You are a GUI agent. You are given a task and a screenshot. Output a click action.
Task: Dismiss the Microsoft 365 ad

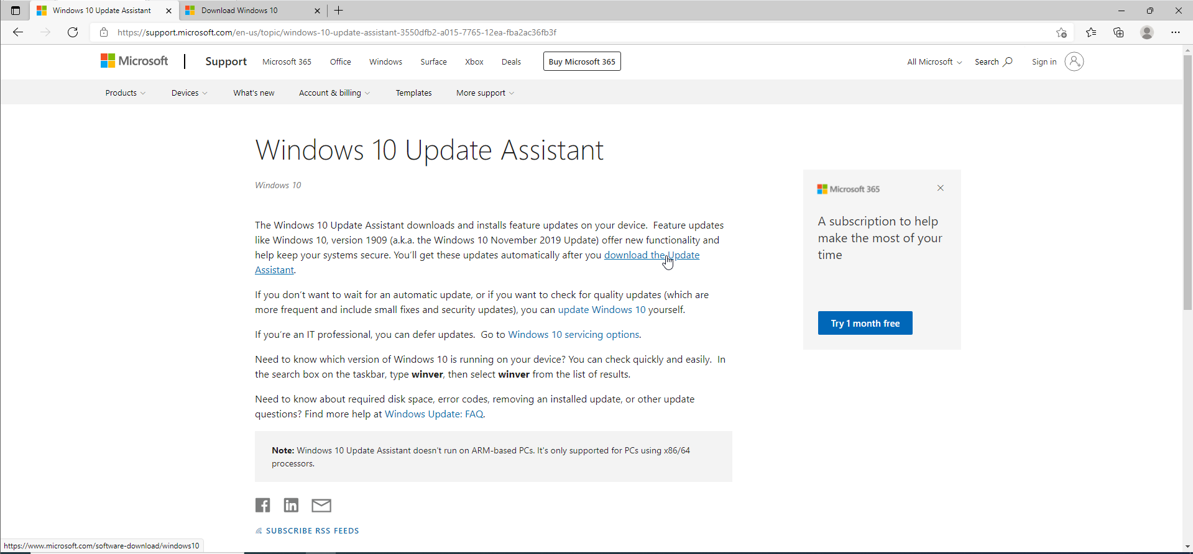coord(941,188)
